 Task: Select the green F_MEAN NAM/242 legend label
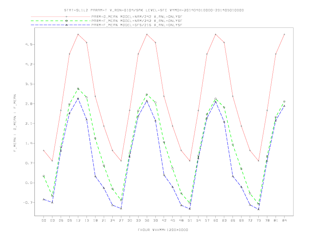(x=137, y=21)
